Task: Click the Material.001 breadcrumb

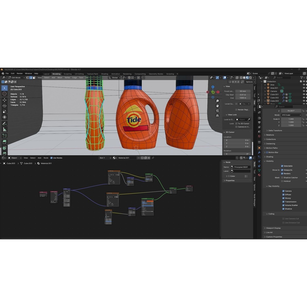Action: [x=46, y=163]
